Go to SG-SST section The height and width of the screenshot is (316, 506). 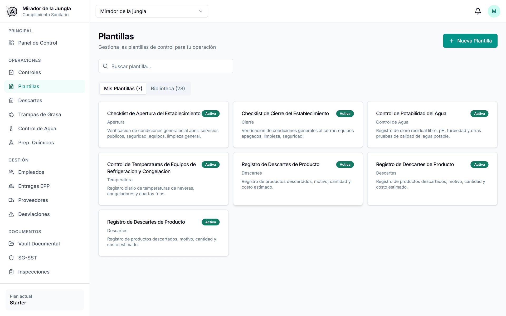point(45,258)
